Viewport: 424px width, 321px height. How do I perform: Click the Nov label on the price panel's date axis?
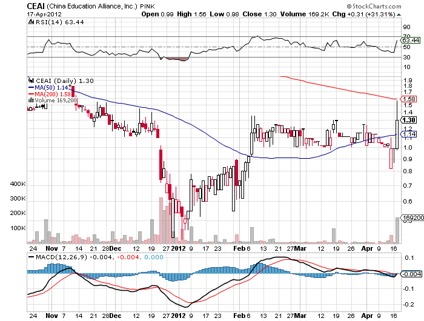[x=51, y=248]
